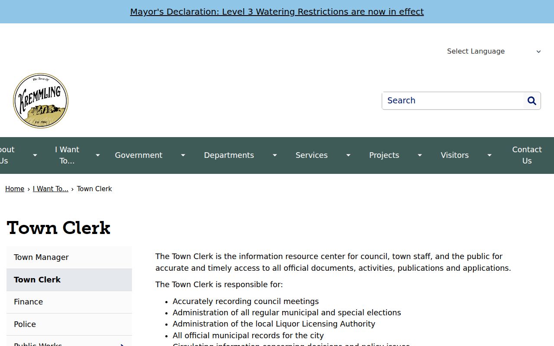
Task: Click the municipal and special elections bullet
Action: click(287, 313)
